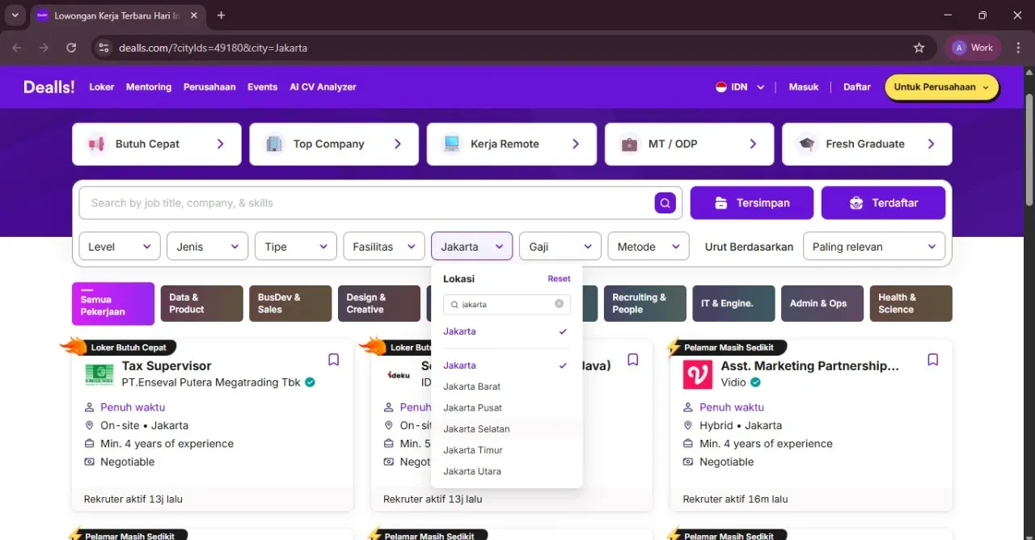The height and width of the screenshot is (540, 1035).
Task: Open the browser tab search dropdown
Action: [15, 15]
